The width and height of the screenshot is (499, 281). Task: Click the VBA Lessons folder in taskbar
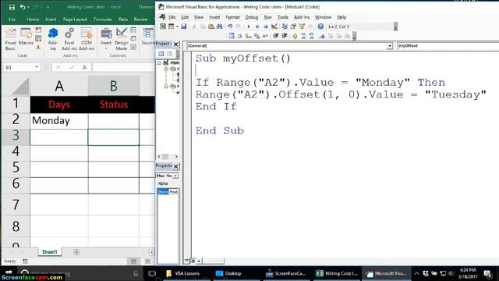183,273
